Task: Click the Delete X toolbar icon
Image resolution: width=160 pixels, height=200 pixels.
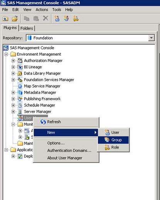Action: point(45,18)
